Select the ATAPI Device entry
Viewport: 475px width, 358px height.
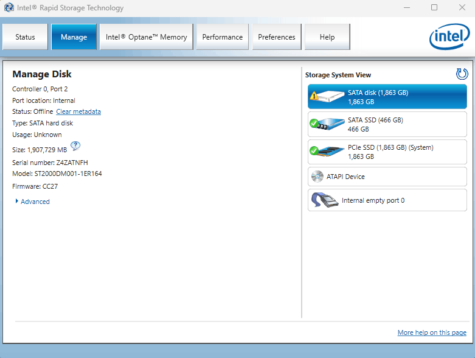[387, 177]
